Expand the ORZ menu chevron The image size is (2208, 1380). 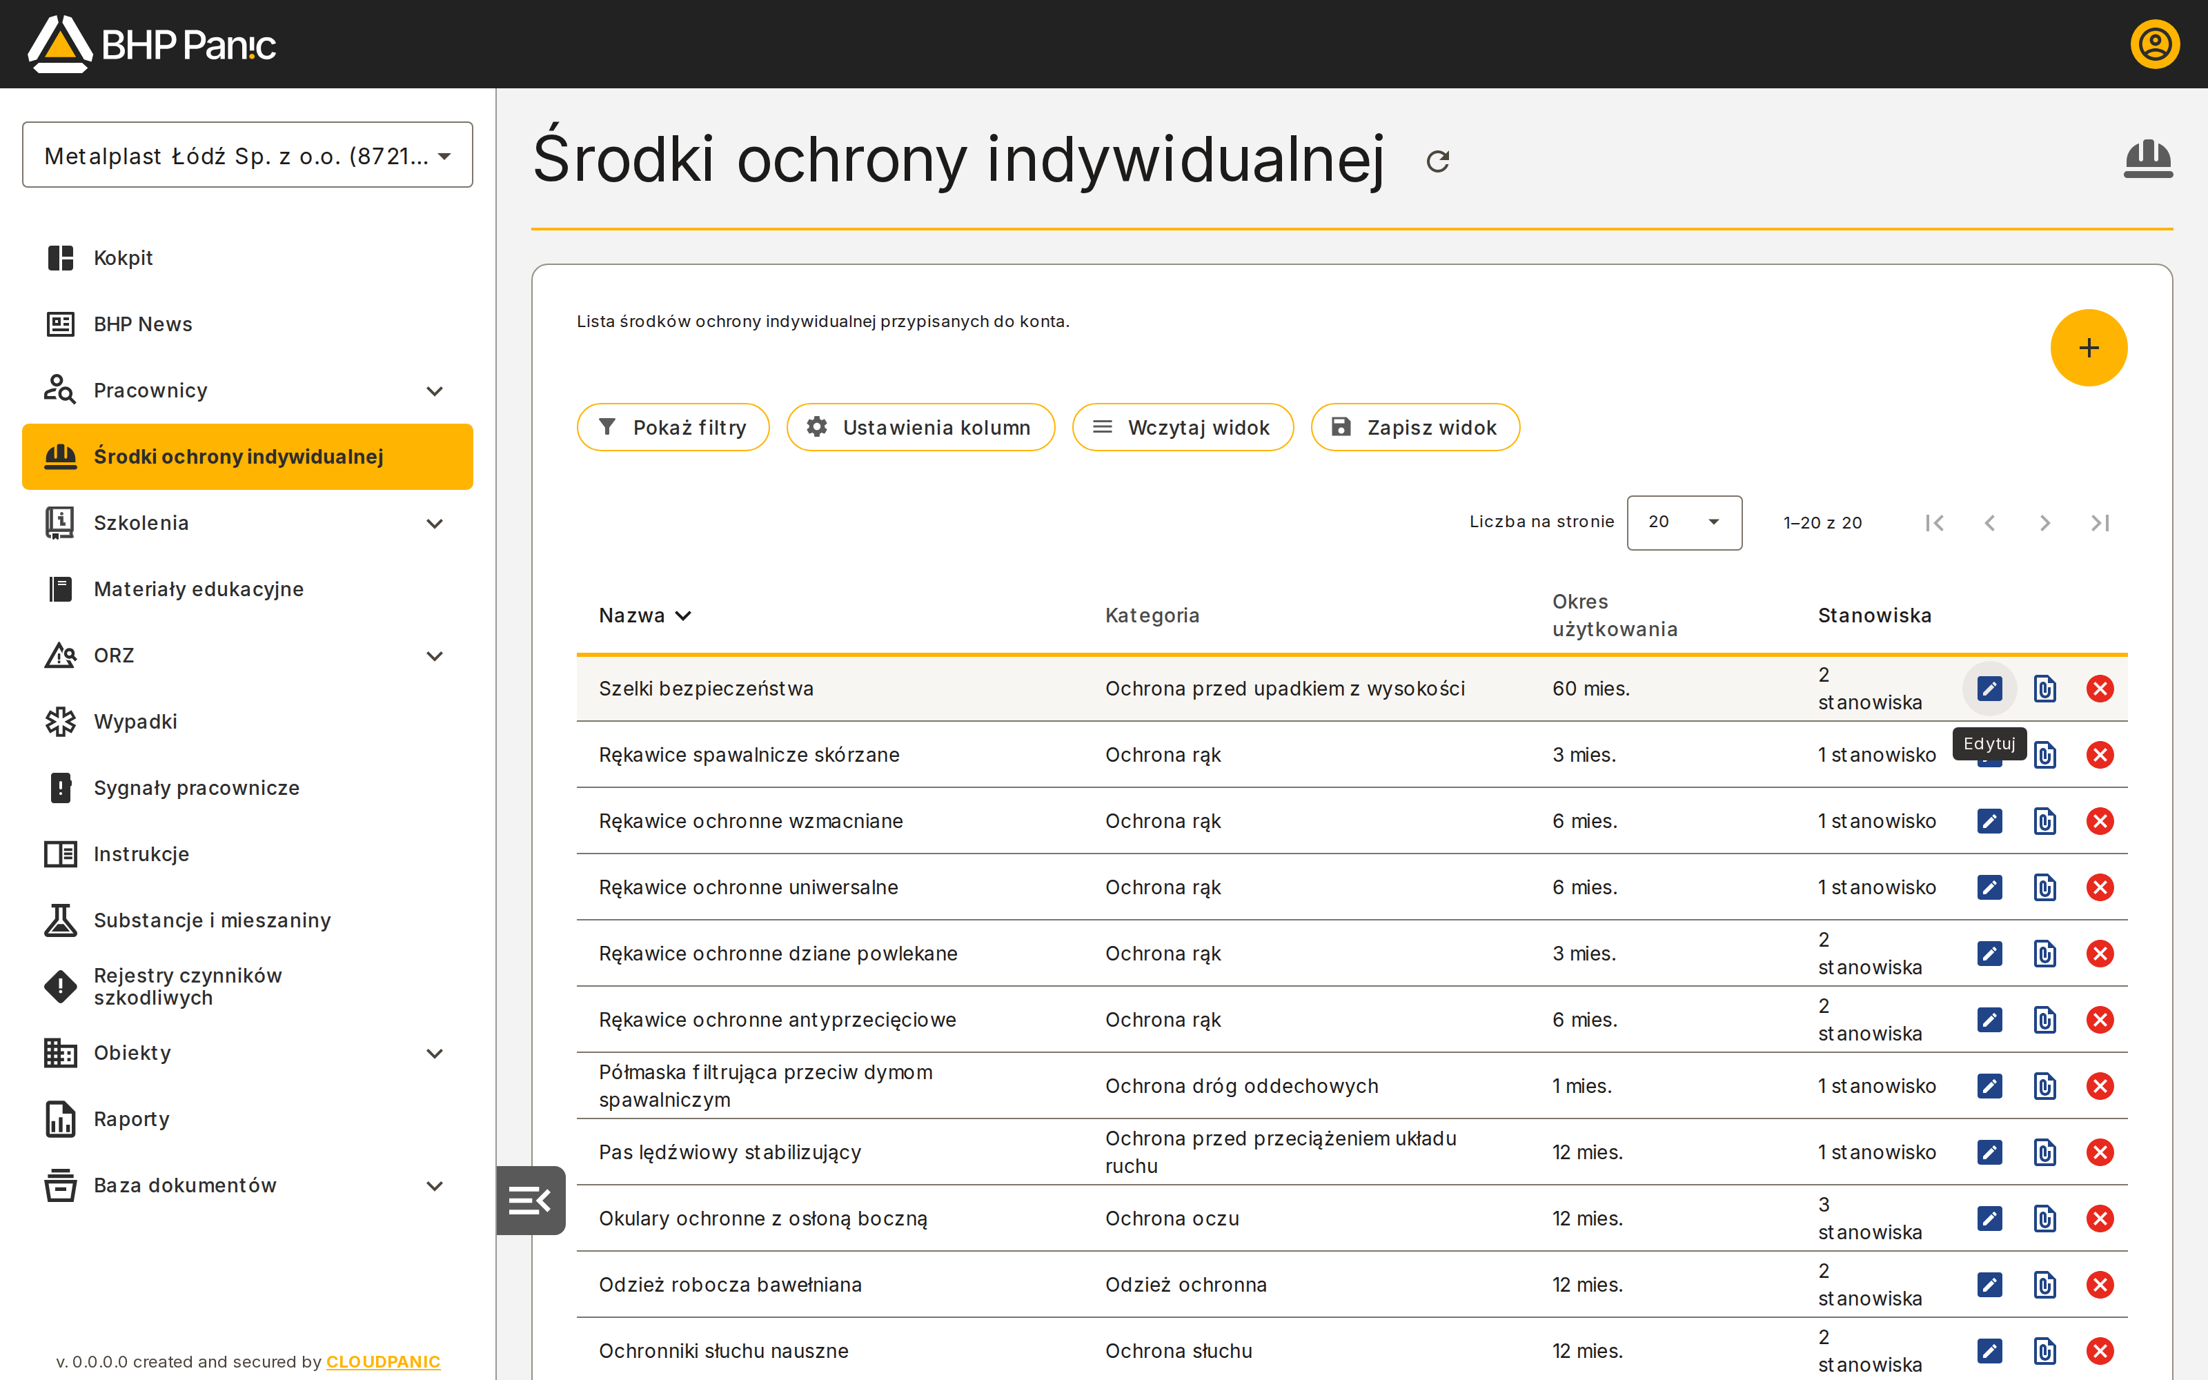coord(435,655)
